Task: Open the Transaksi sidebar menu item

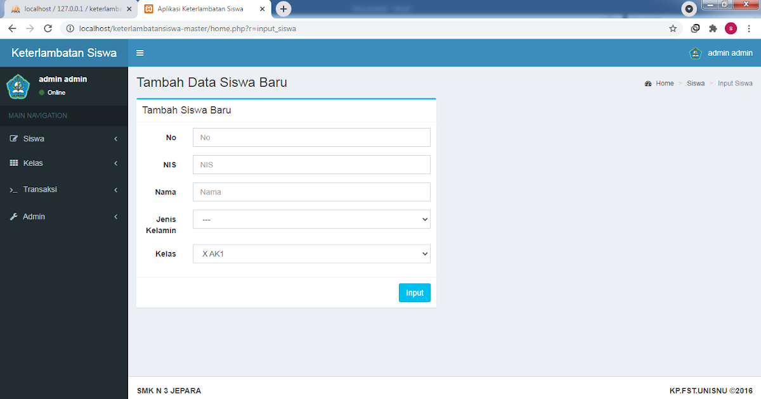Action: 64,190
